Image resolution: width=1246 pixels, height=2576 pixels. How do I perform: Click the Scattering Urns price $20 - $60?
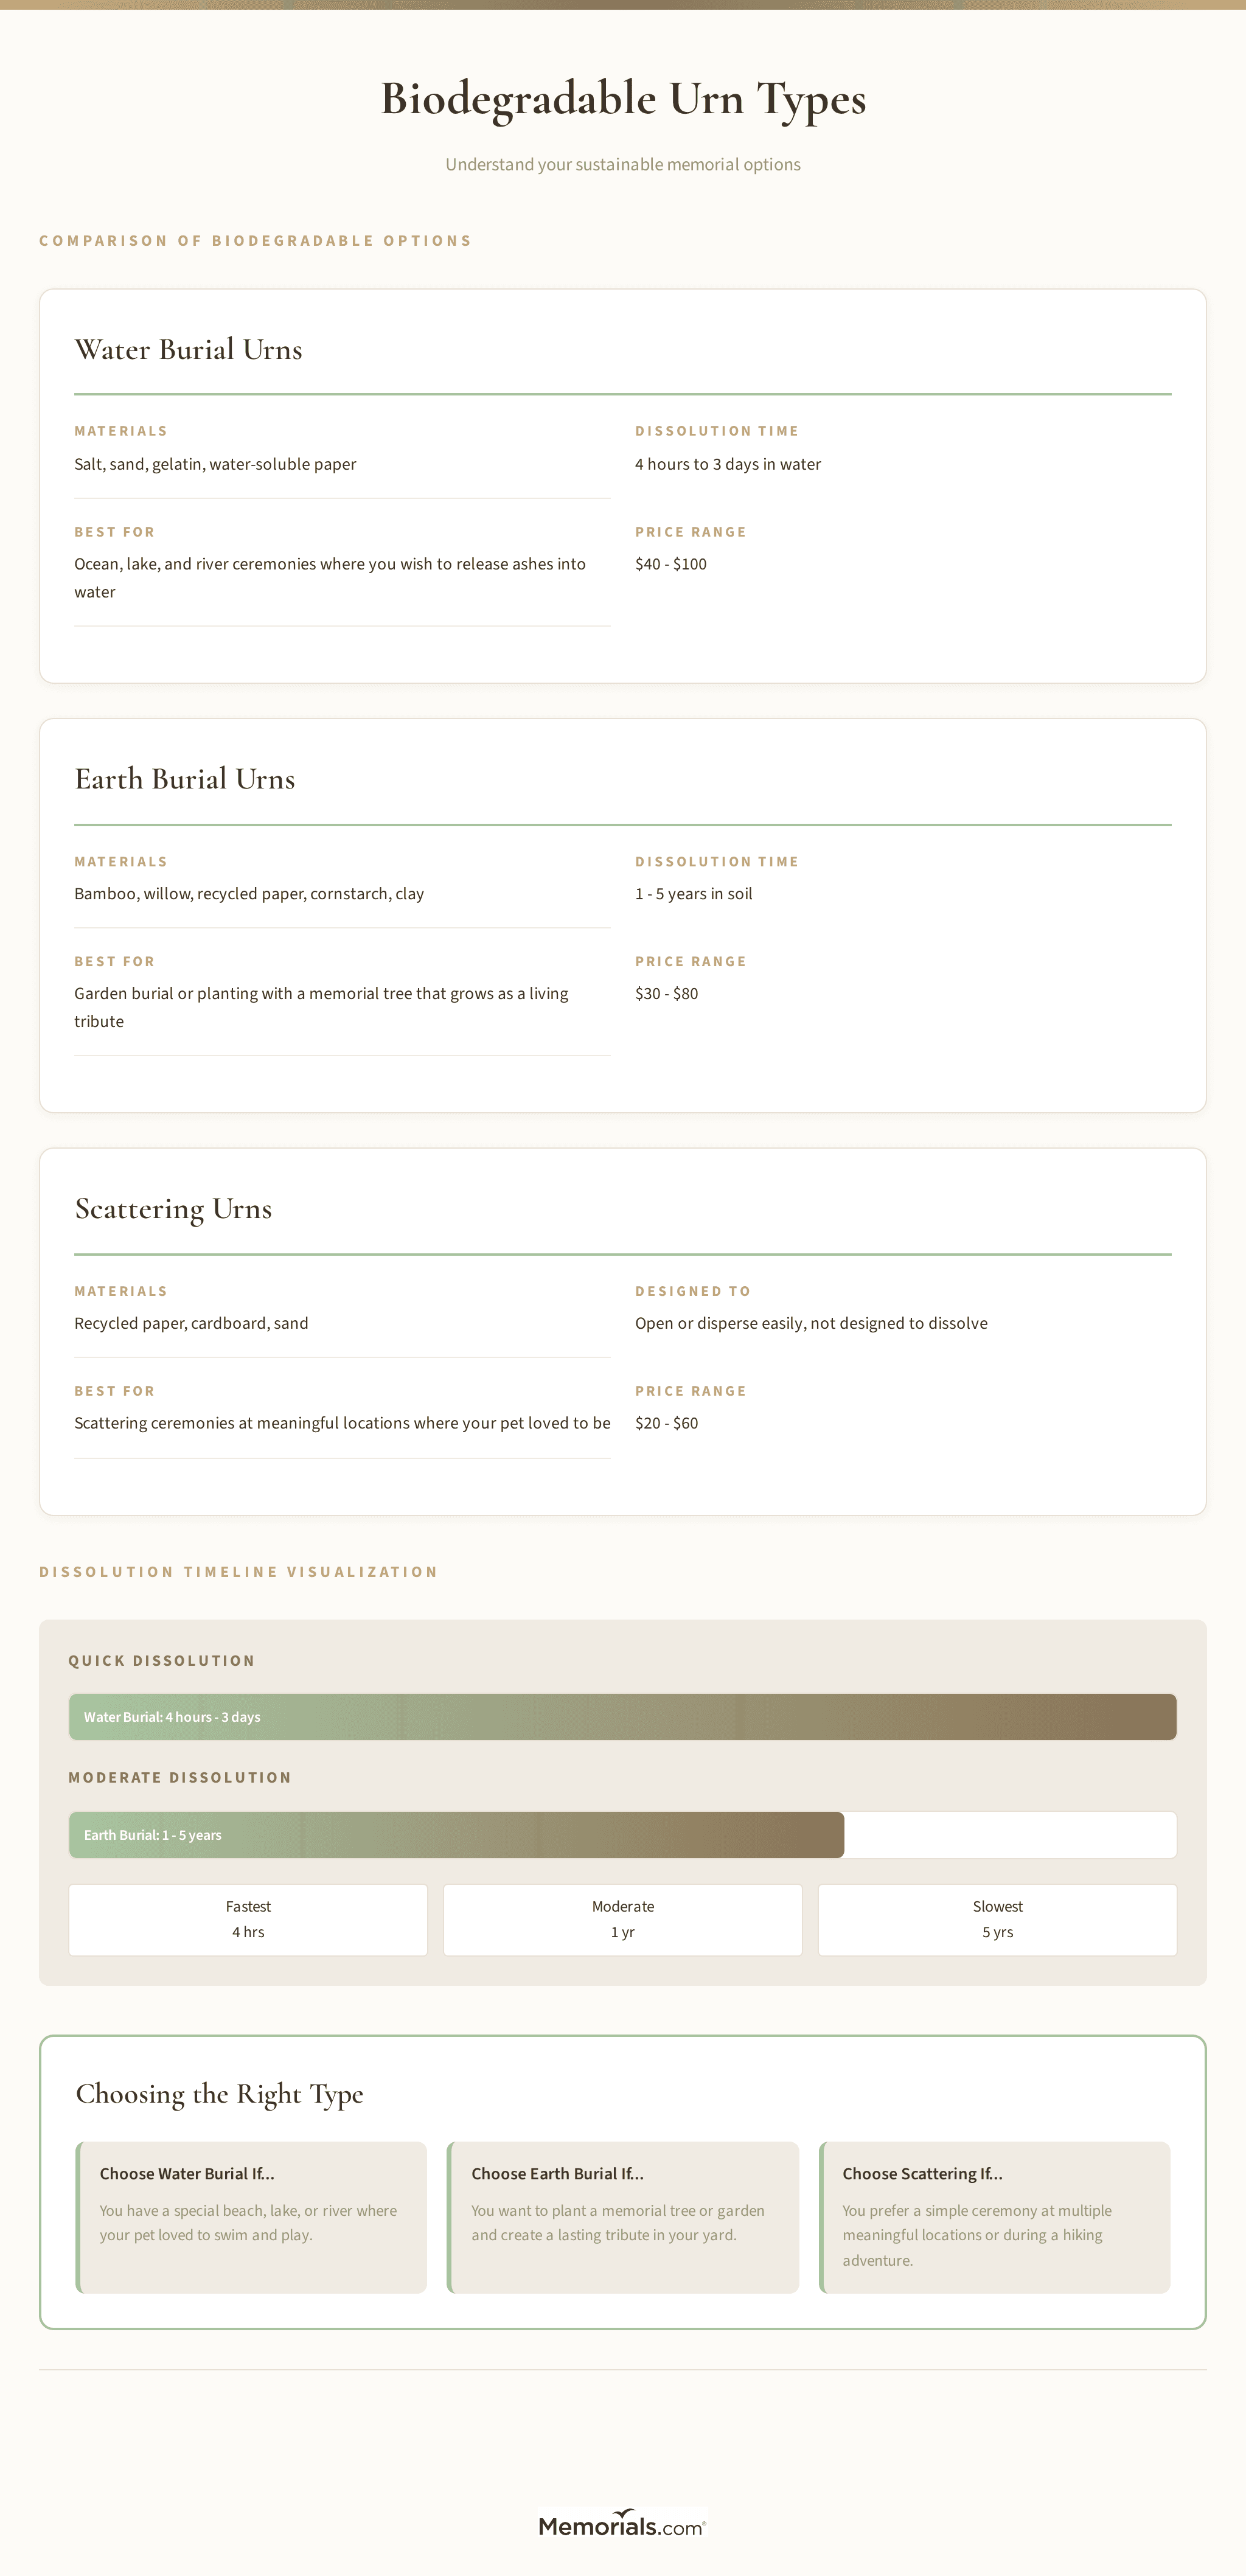666,1423
